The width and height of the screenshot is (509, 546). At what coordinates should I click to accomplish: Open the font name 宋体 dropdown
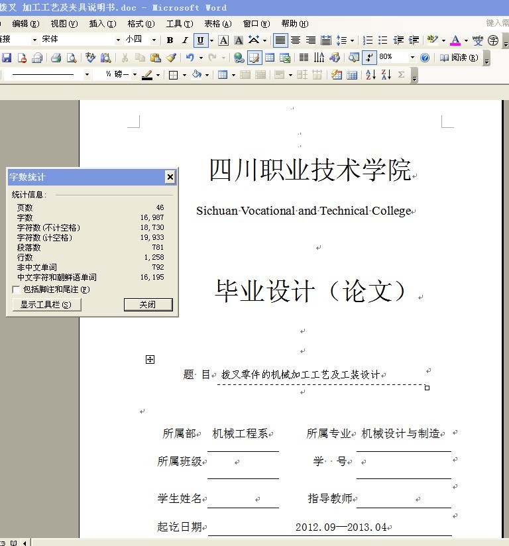tap(118, 40)
